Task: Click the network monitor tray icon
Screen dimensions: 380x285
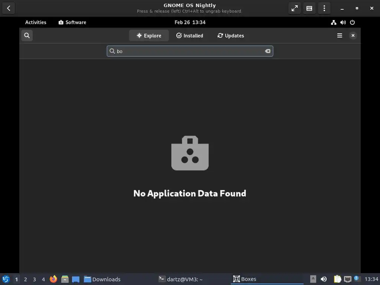Action: [347, 279]
